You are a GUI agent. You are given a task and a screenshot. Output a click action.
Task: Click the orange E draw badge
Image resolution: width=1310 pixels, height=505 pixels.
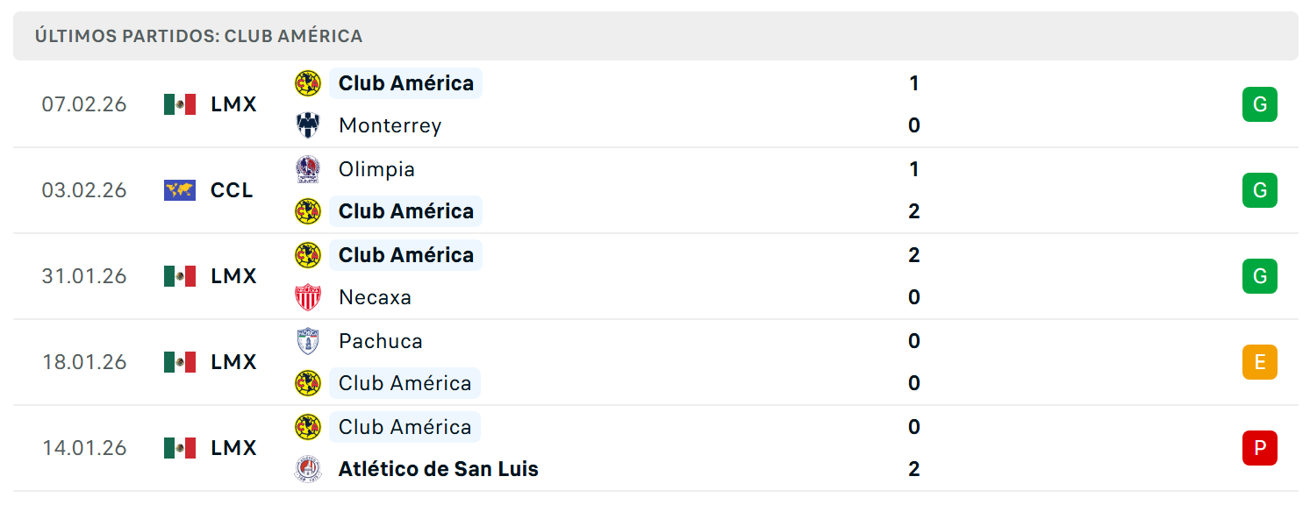[1260, 362]
